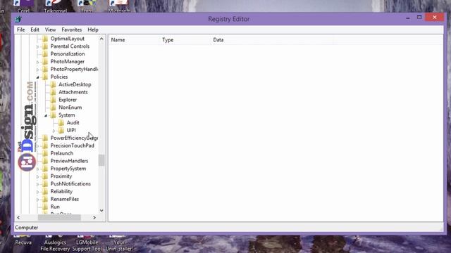Select the Personalization folder icon
Screen dimensions: 451x253
point(45,54)
